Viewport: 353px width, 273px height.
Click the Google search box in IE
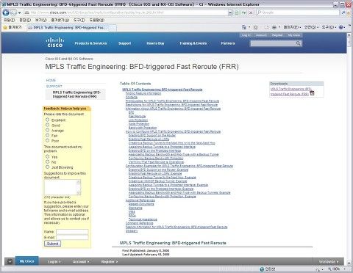[x=297, y=12]
